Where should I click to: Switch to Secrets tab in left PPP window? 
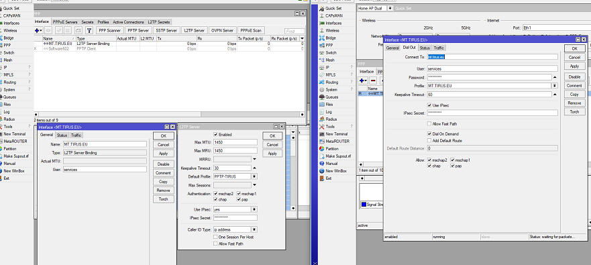[x=87, y=22]
